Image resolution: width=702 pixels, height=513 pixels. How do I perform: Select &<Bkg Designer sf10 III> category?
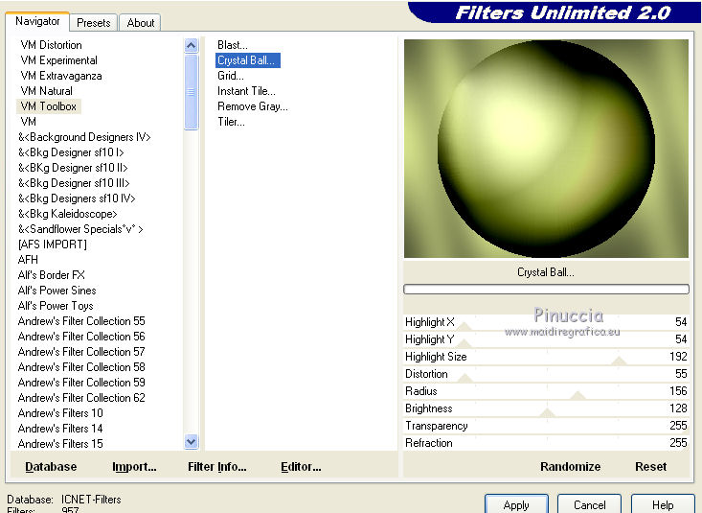point(74,183)
